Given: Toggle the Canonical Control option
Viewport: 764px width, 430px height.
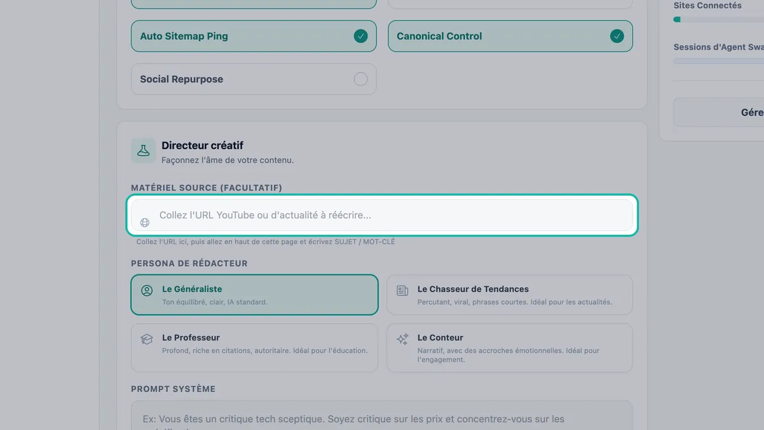Looking at the screenshot, I should (x=510, y=36).
